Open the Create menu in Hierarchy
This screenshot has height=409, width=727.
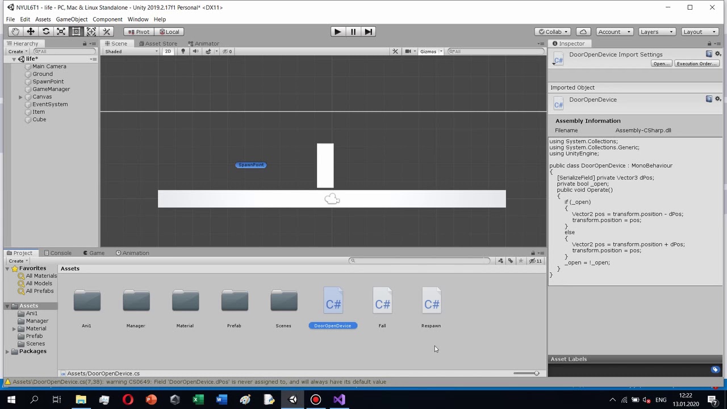click(x=18, y=52)
